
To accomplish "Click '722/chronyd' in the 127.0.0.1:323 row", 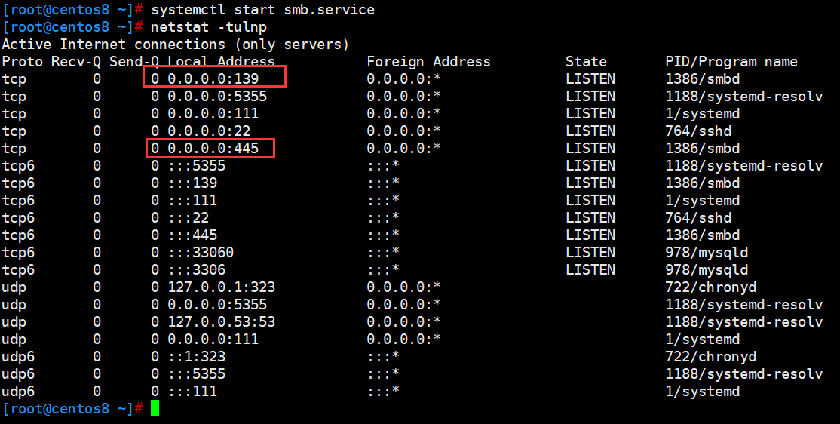I will 711,287.
